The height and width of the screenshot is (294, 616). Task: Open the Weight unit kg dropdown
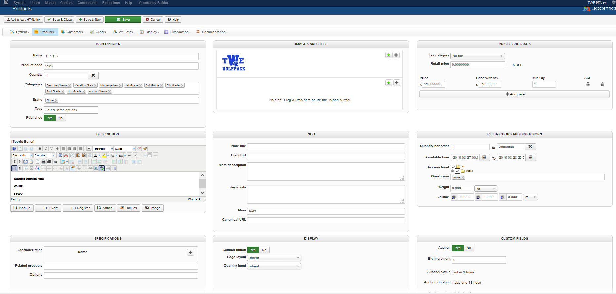485,189
